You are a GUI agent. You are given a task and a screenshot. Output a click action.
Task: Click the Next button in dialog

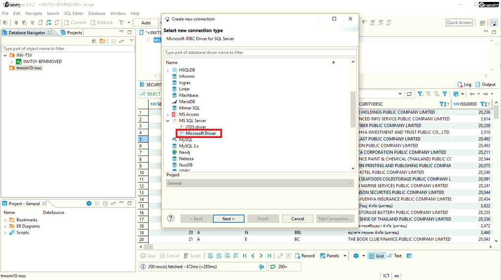point(228,219)
